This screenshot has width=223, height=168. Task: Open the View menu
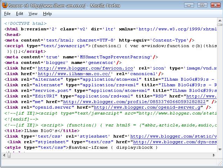(x=33, y=14)
